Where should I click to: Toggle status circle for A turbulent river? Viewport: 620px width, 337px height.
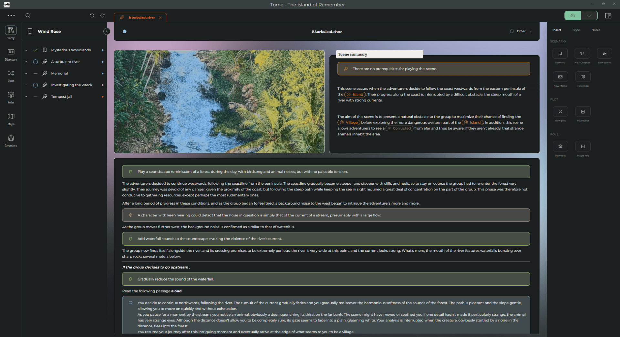(36, 62)
